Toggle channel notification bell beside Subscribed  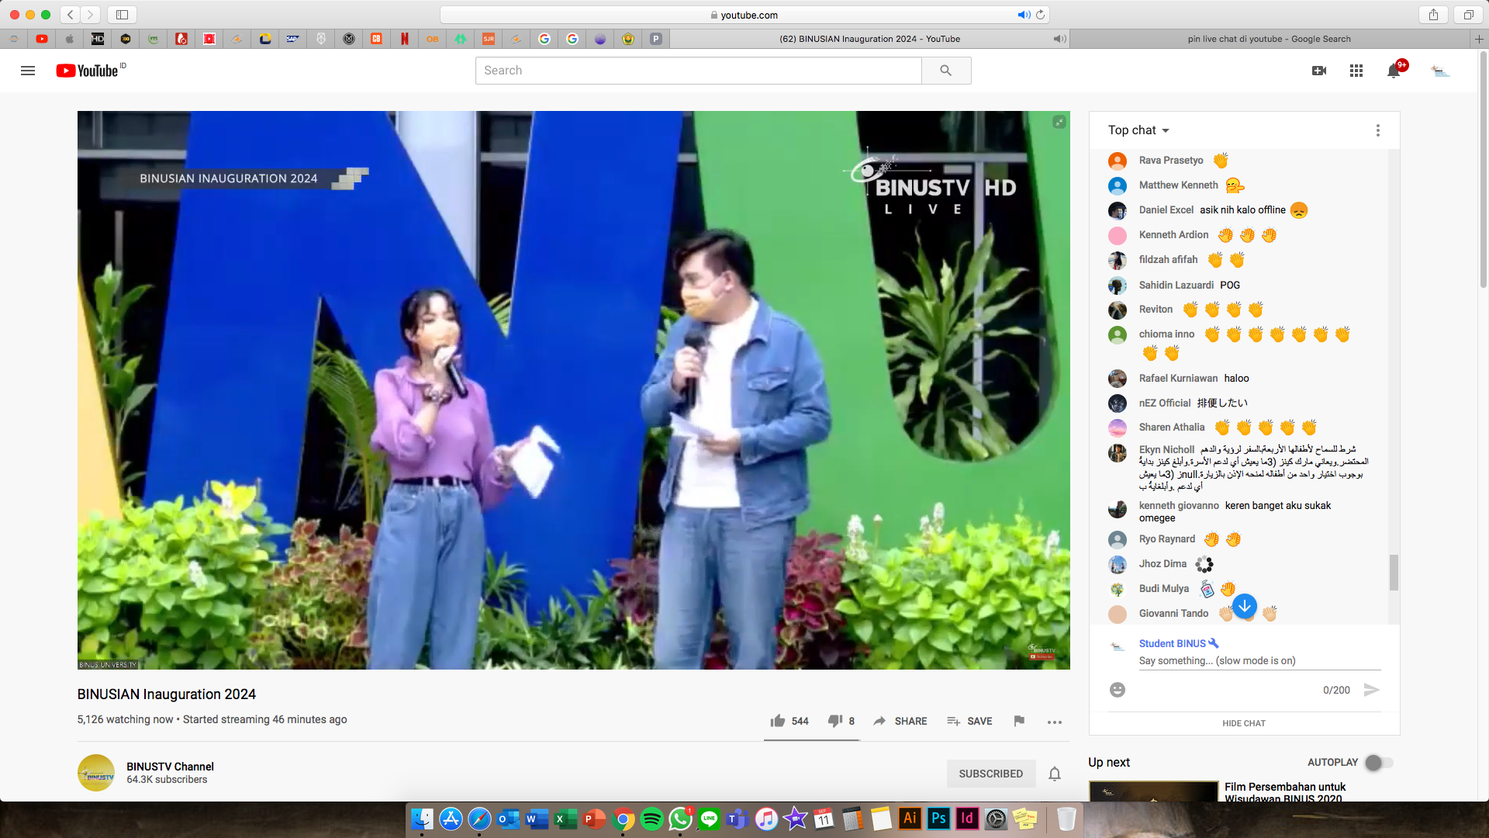point(1055,774)
